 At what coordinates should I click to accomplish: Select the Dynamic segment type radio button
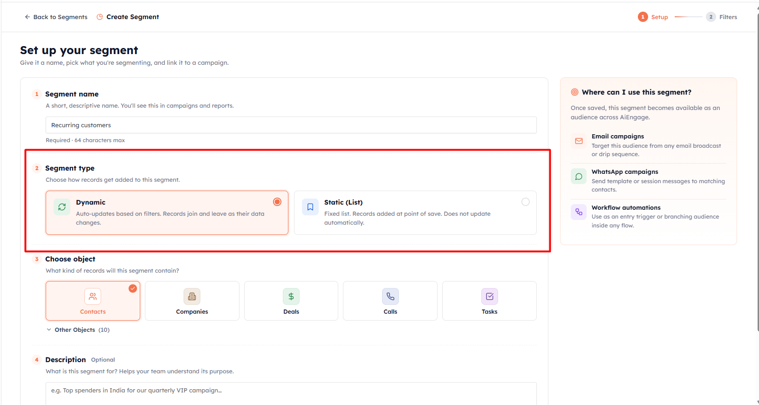(277, 202)
